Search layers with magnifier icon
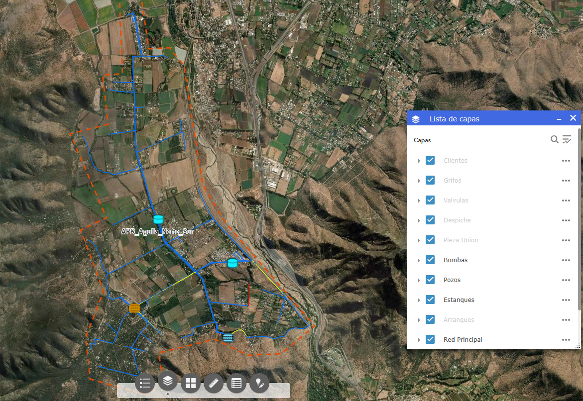 (x=554, y=139)
